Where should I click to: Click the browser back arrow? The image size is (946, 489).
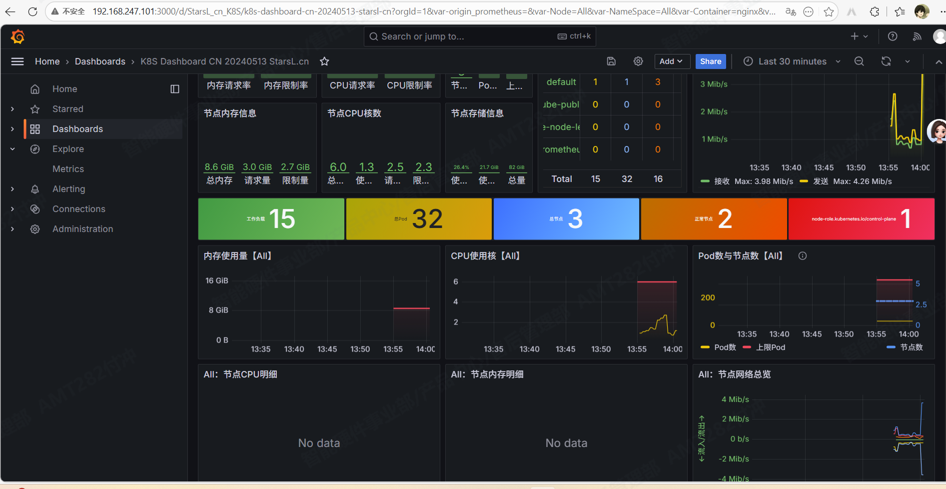[10, 11]
